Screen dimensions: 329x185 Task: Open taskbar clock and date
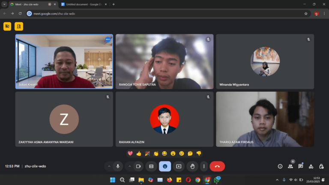point(313,180)
